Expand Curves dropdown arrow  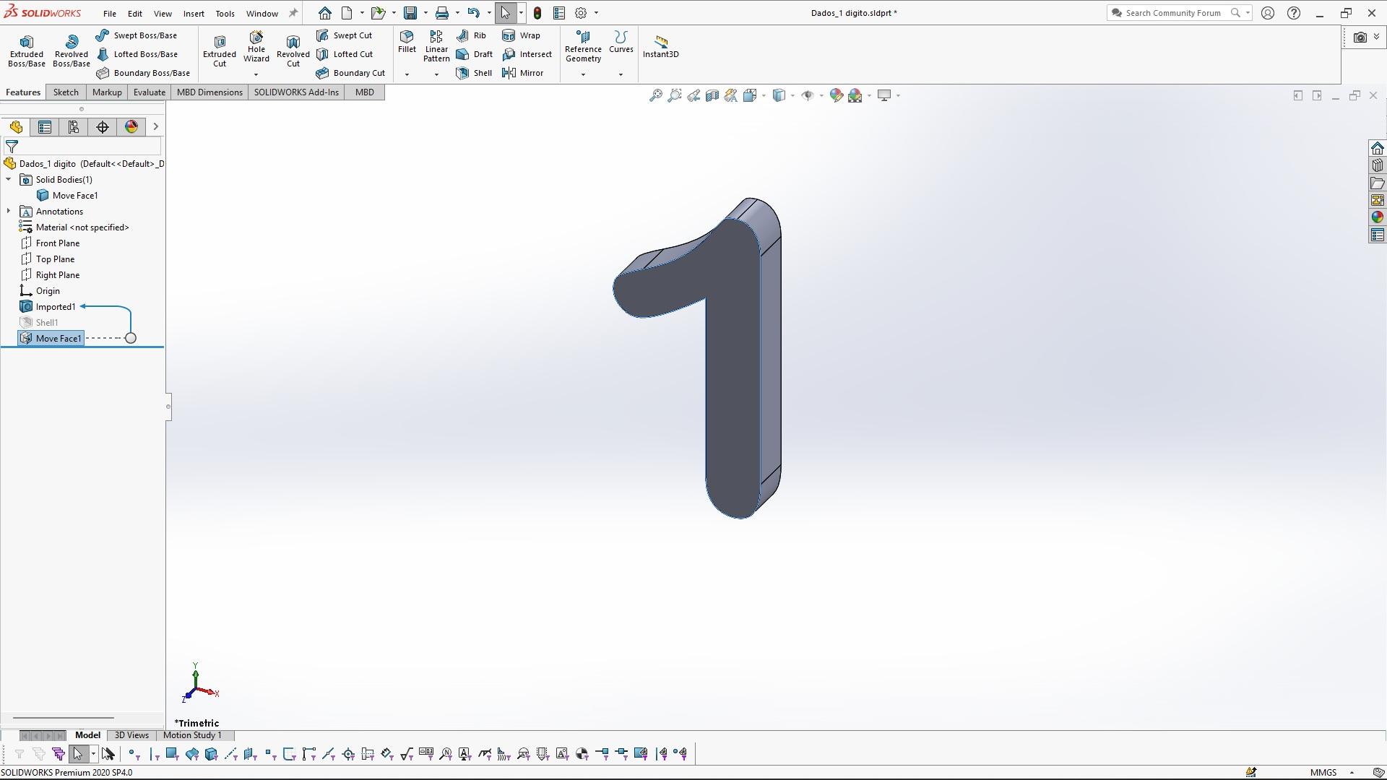pos(621,74)
